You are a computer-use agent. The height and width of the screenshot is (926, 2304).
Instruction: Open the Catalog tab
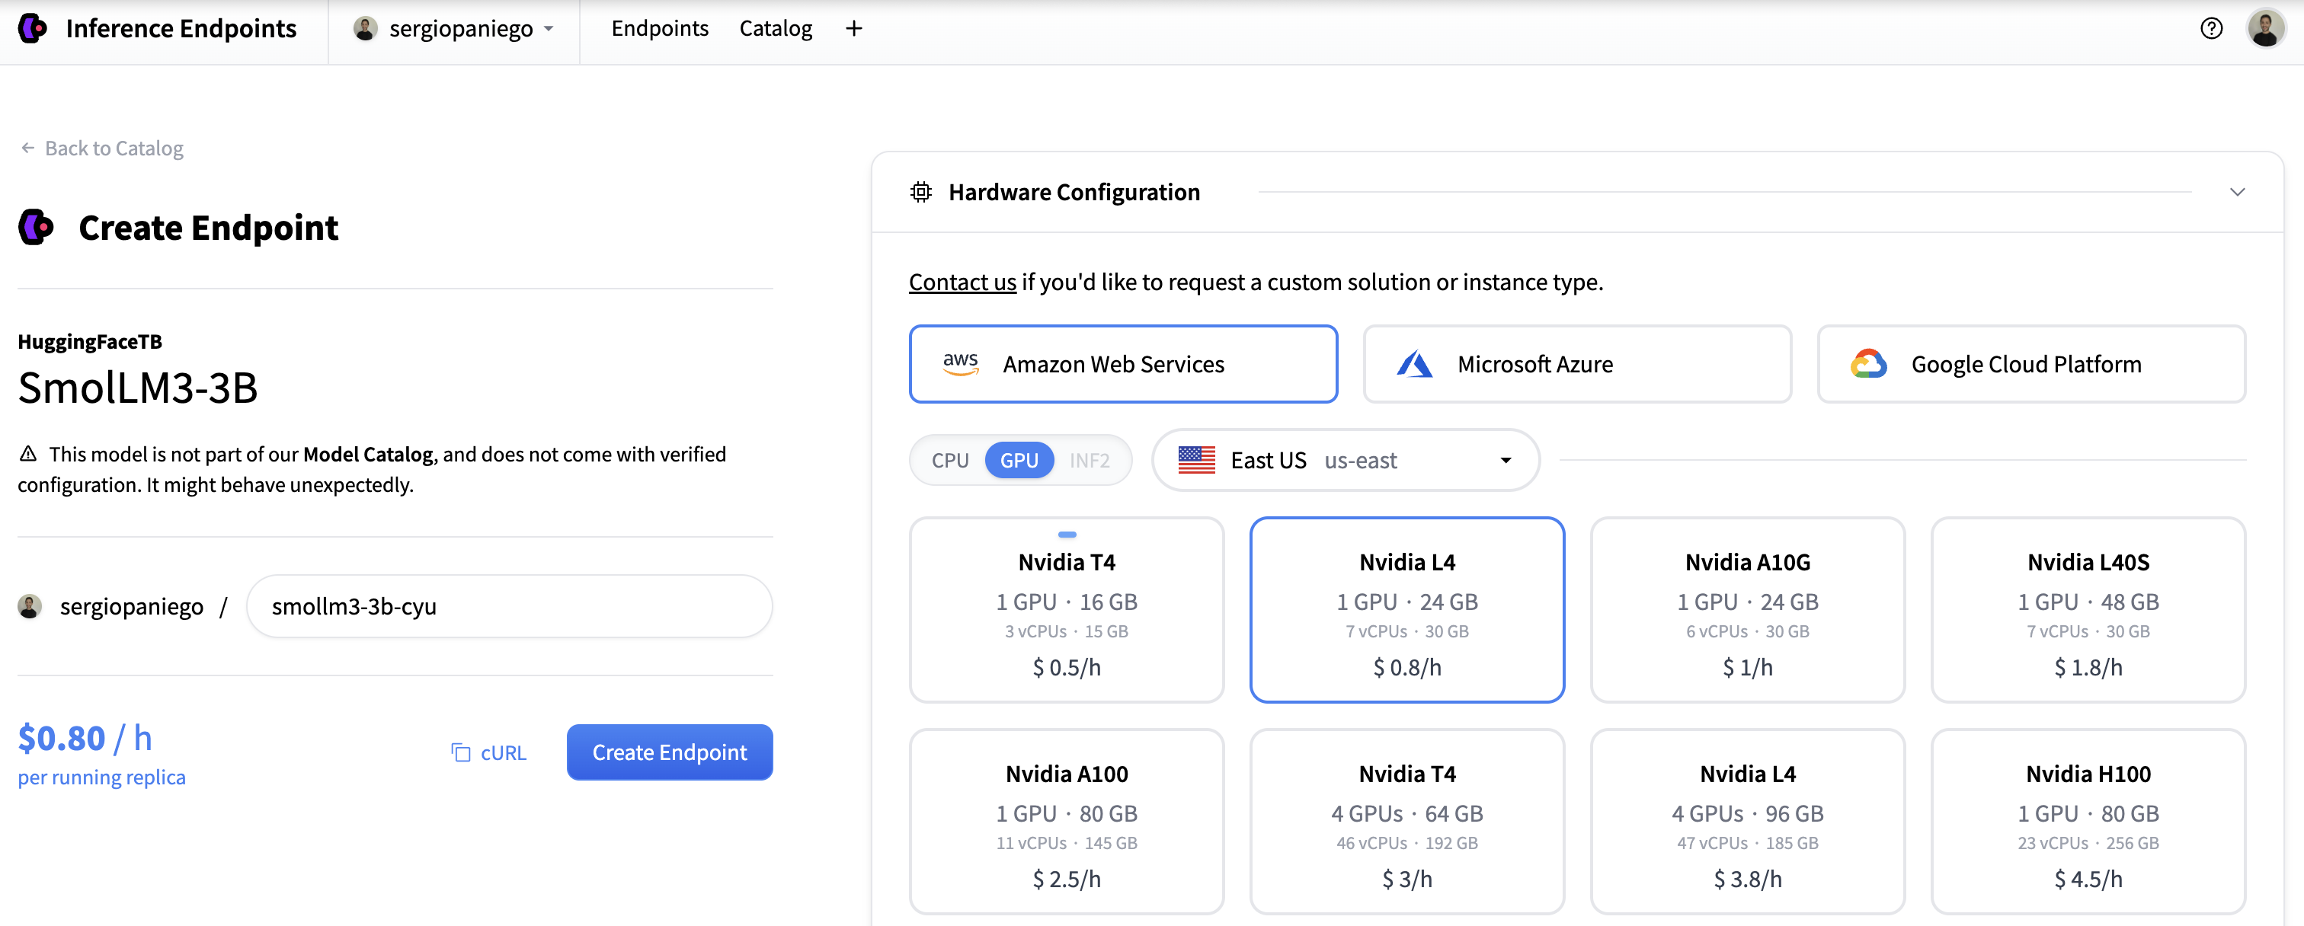click(776, 29)
